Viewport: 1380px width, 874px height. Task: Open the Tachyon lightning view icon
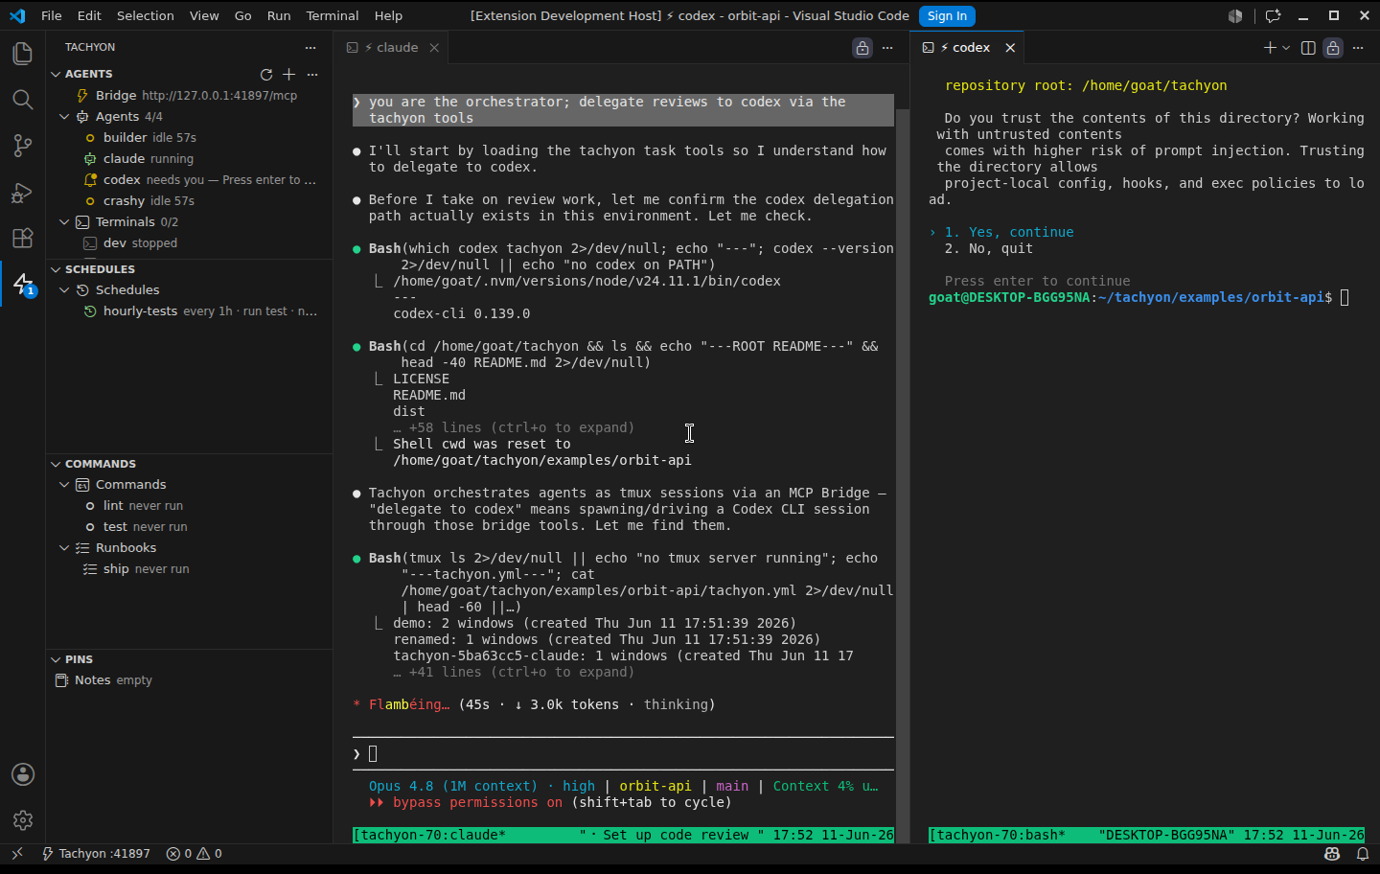point(22,284)
